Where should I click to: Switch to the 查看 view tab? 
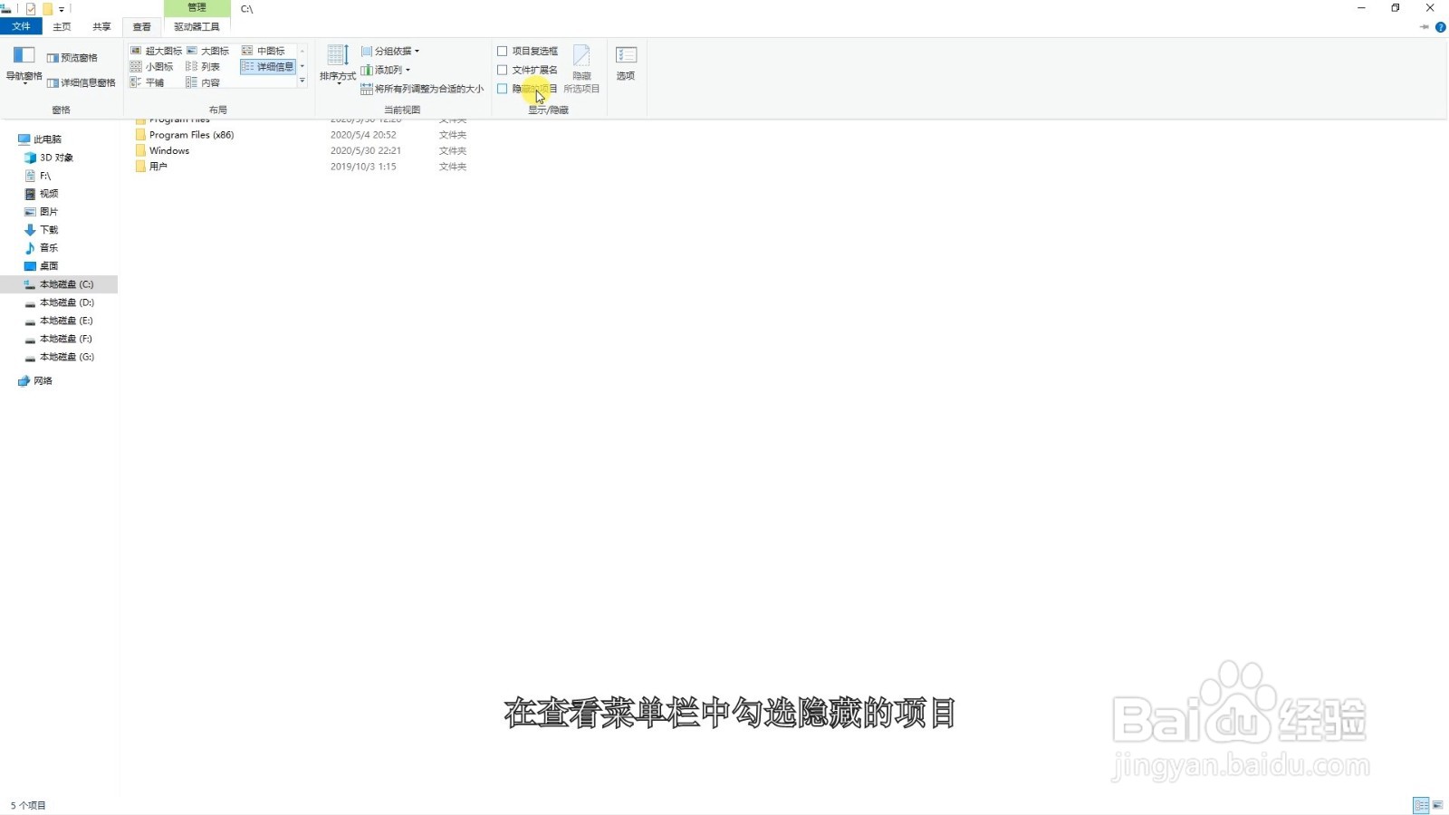point(142,27)
